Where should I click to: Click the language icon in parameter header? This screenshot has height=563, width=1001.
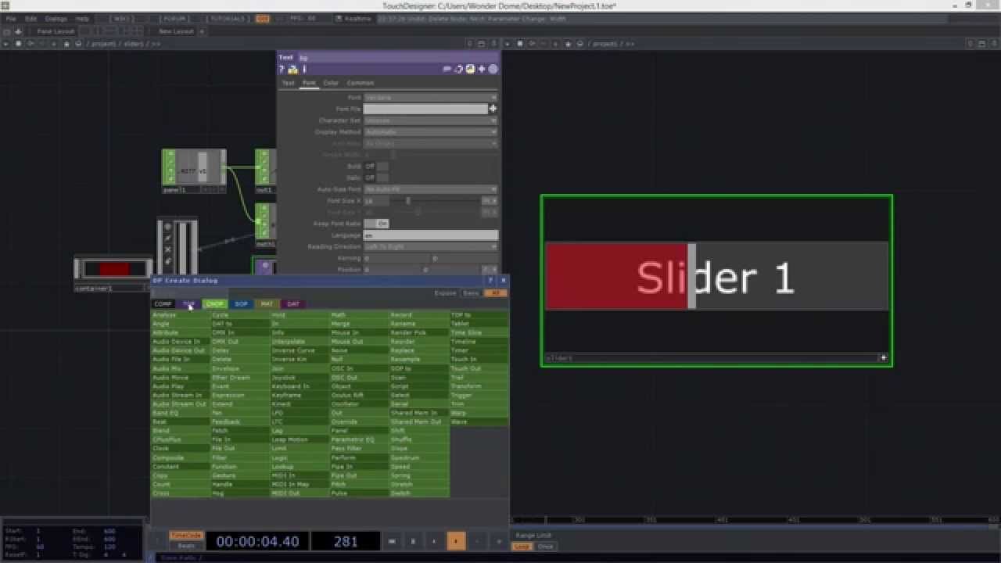470,69
